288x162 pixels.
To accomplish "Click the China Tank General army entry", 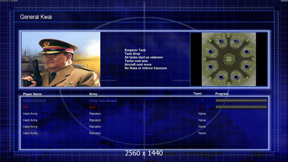I will pos(103,101).
